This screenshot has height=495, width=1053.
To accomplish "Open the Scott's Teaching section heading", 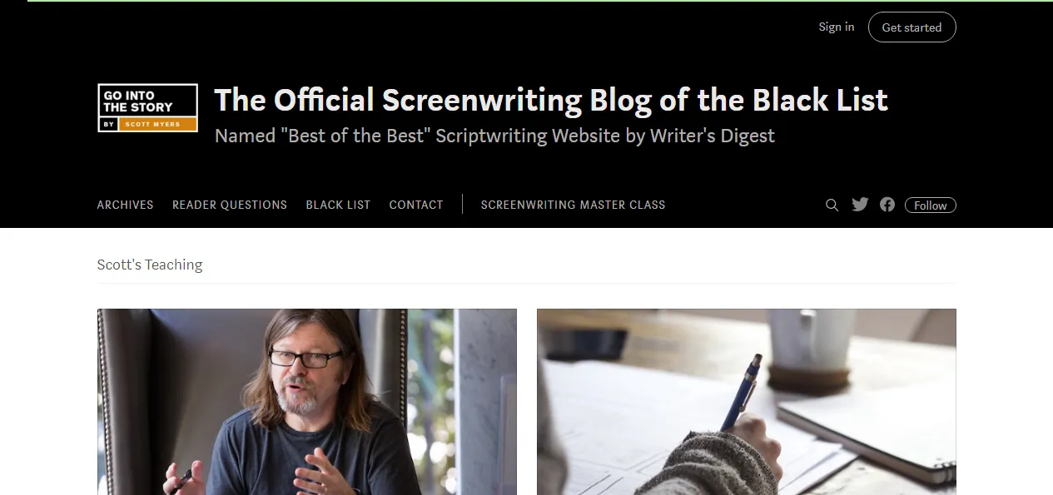I will pos(150,265).
